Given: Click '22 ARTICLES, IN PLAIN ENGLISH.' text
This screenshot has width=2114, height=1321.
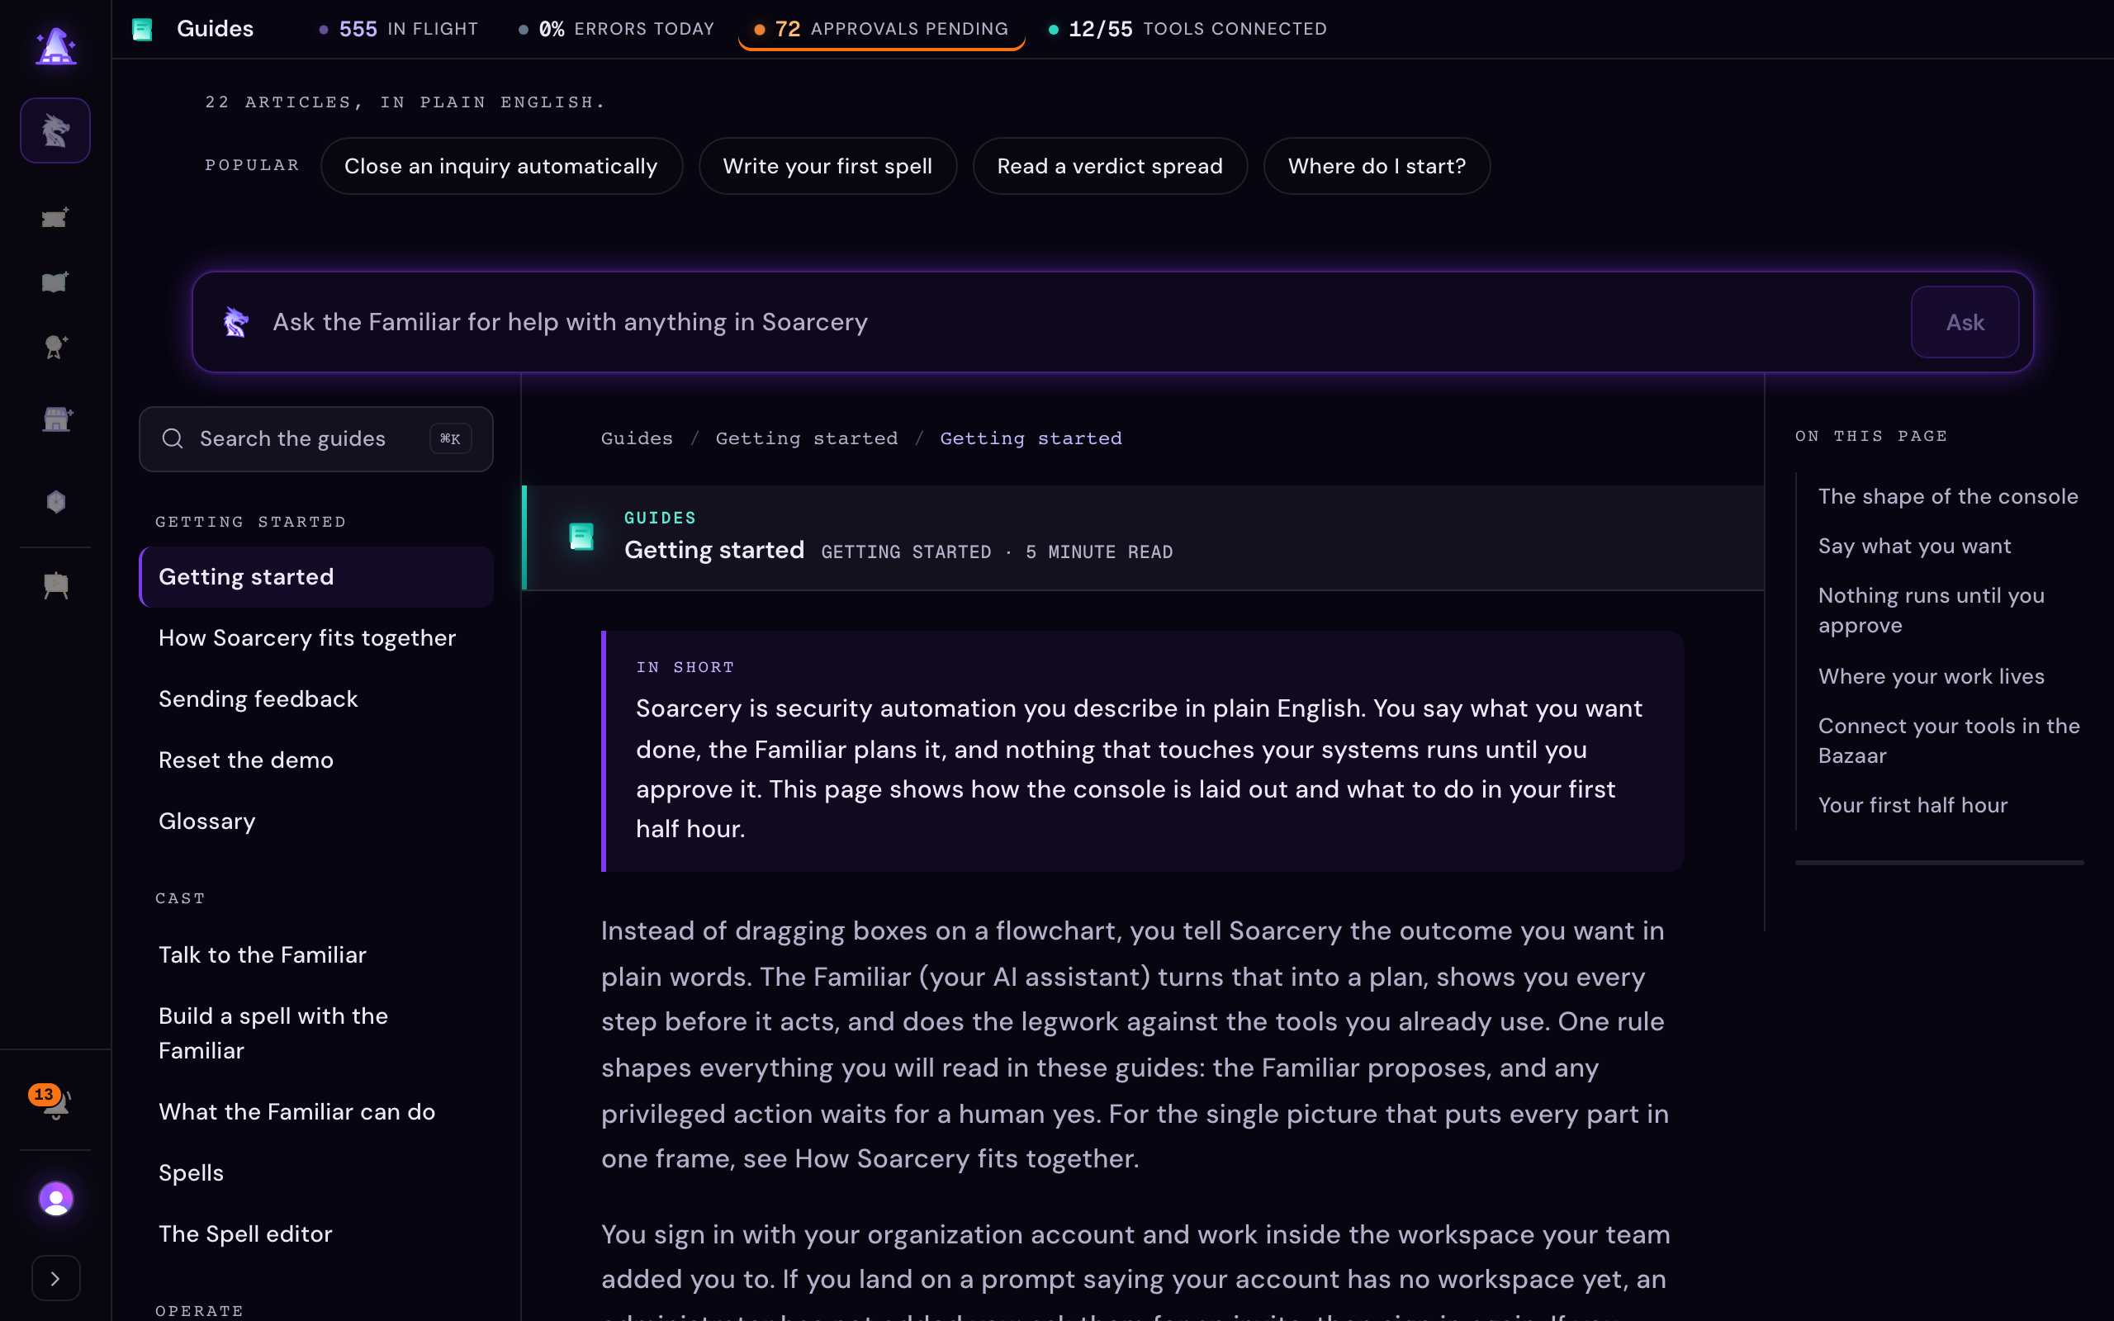Looking at the screenshot, I should (x=405, y=102).
